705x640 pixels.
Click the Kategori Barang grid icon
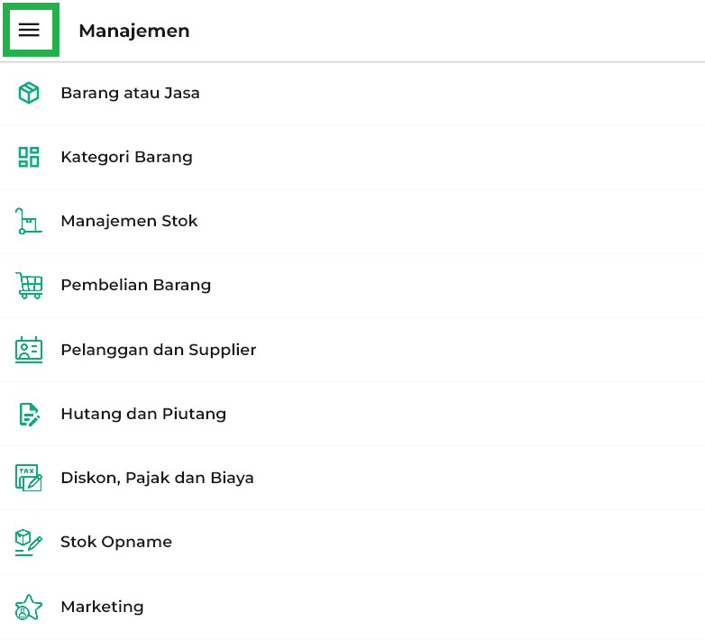(29, 157)
